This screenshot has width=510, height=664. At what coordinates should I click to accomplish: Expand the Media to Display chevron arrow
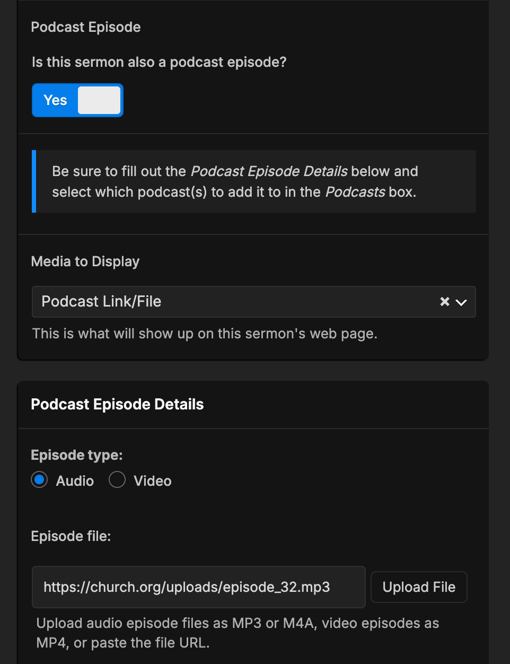tap(461, 302)
